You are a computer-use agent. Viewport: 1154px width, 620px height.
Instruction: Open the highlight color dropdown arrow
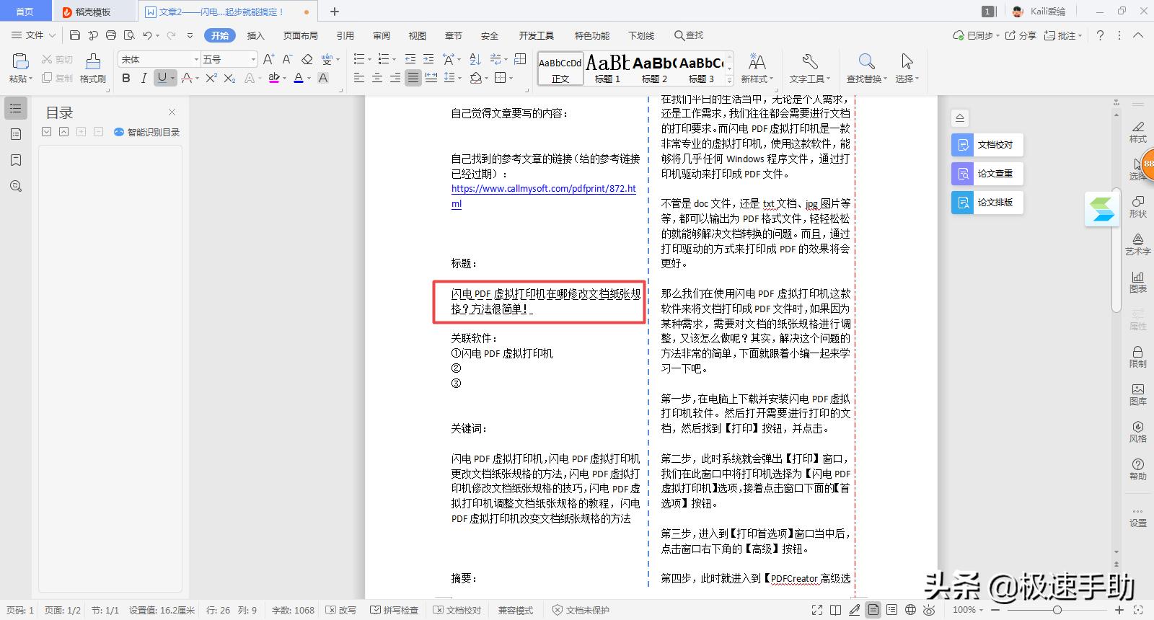click(285, 79)
